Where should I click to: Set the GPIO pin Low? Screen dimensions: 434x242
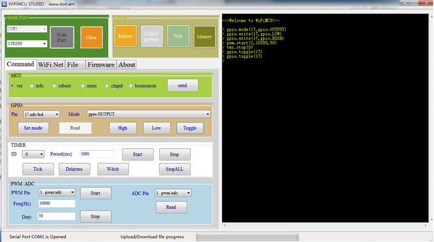(x=156, y=128)
